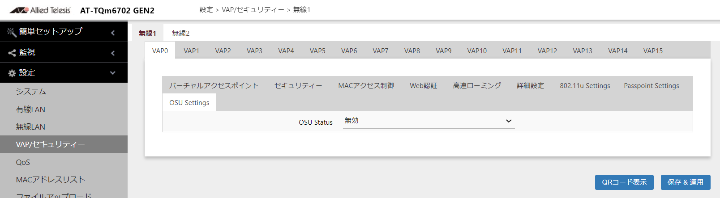Viewport: 720px width, 198px height.
Task: Open the 802.11u Settings tab
Action: pos(585,85)
